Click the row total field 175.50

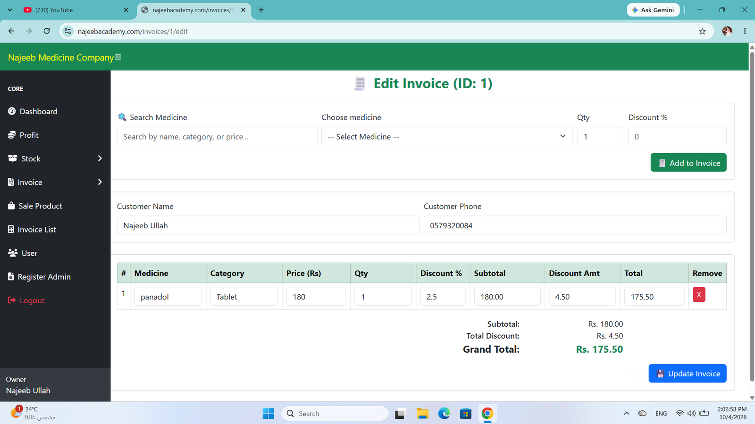(x=654, y=296)
